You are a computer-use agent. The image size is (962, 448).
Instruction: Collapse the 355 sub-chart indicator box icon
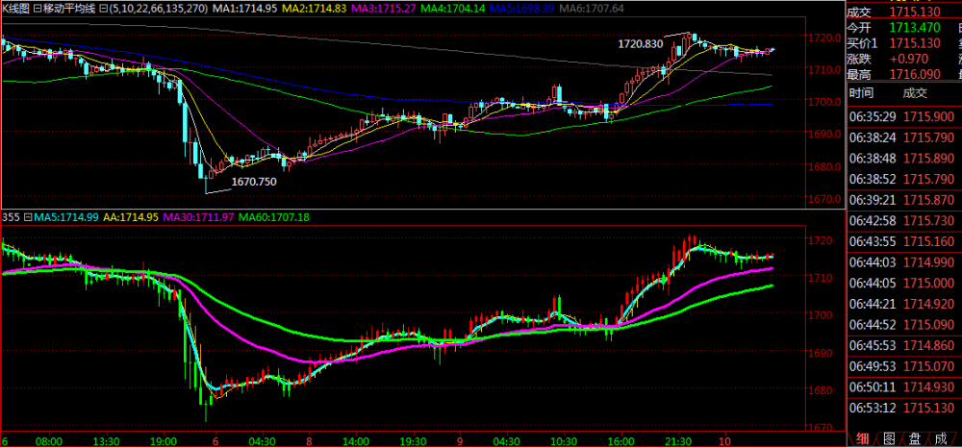27,217
